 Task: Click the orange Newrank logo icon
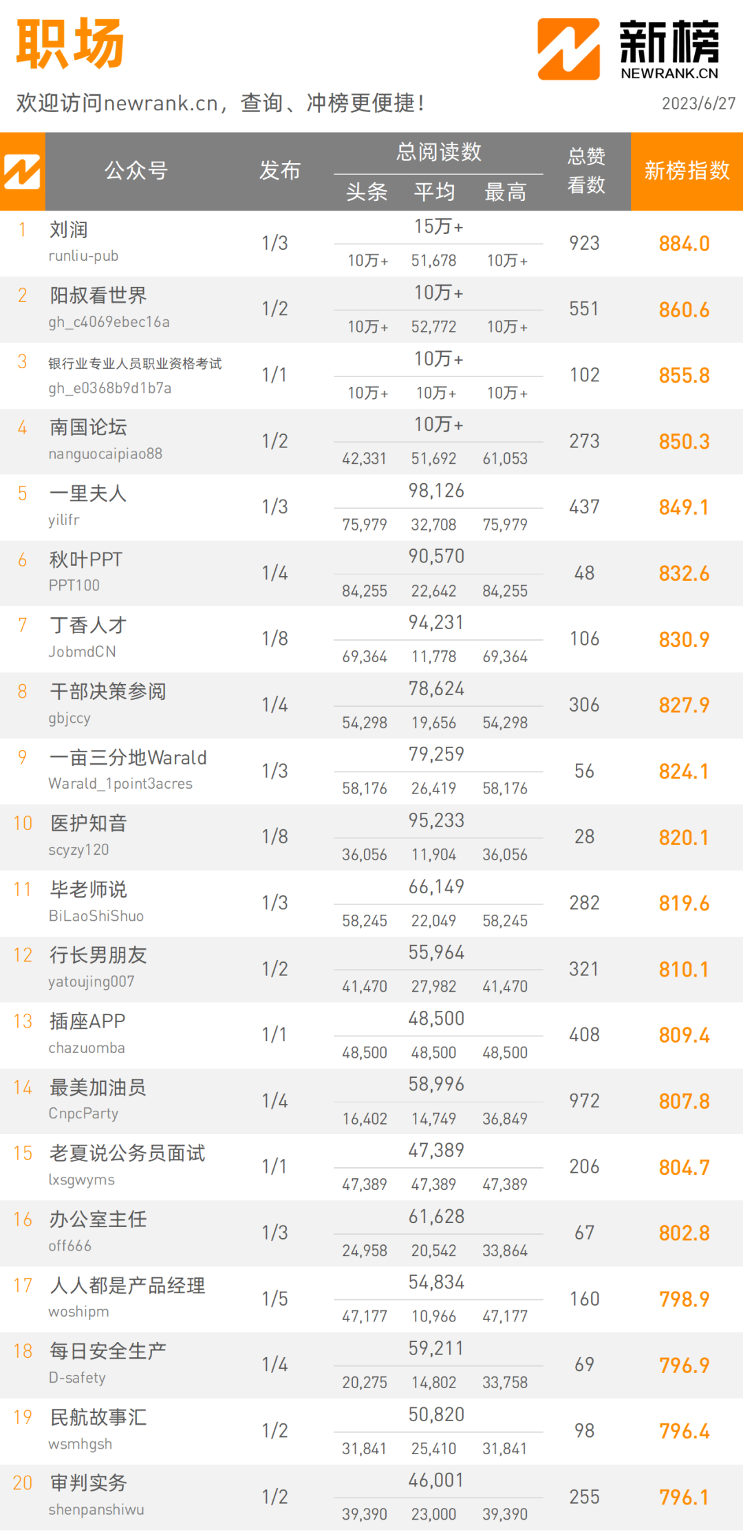click(x=568, y=49)
